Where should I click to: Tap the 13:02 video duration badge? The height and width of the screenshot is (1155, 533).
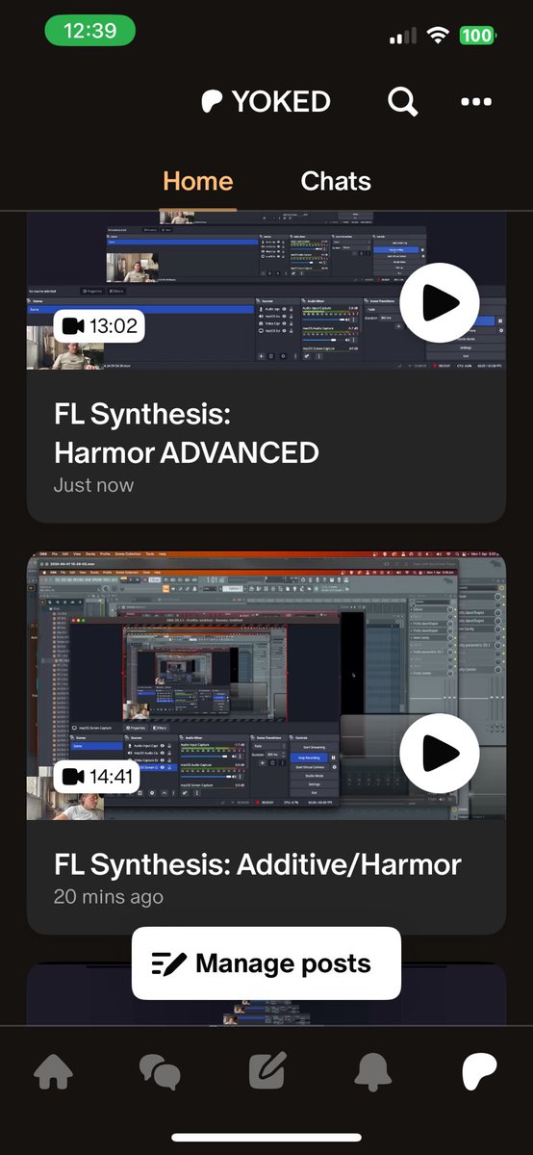pos(99,326)
